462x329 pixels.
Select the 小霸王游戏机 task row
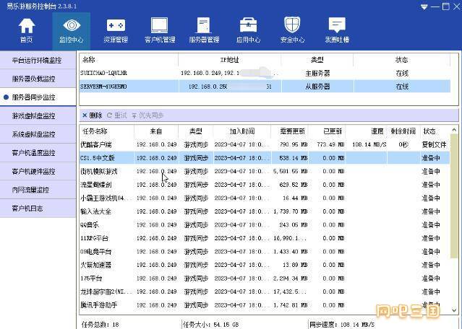pyautogui.click(x=265, y=198)
